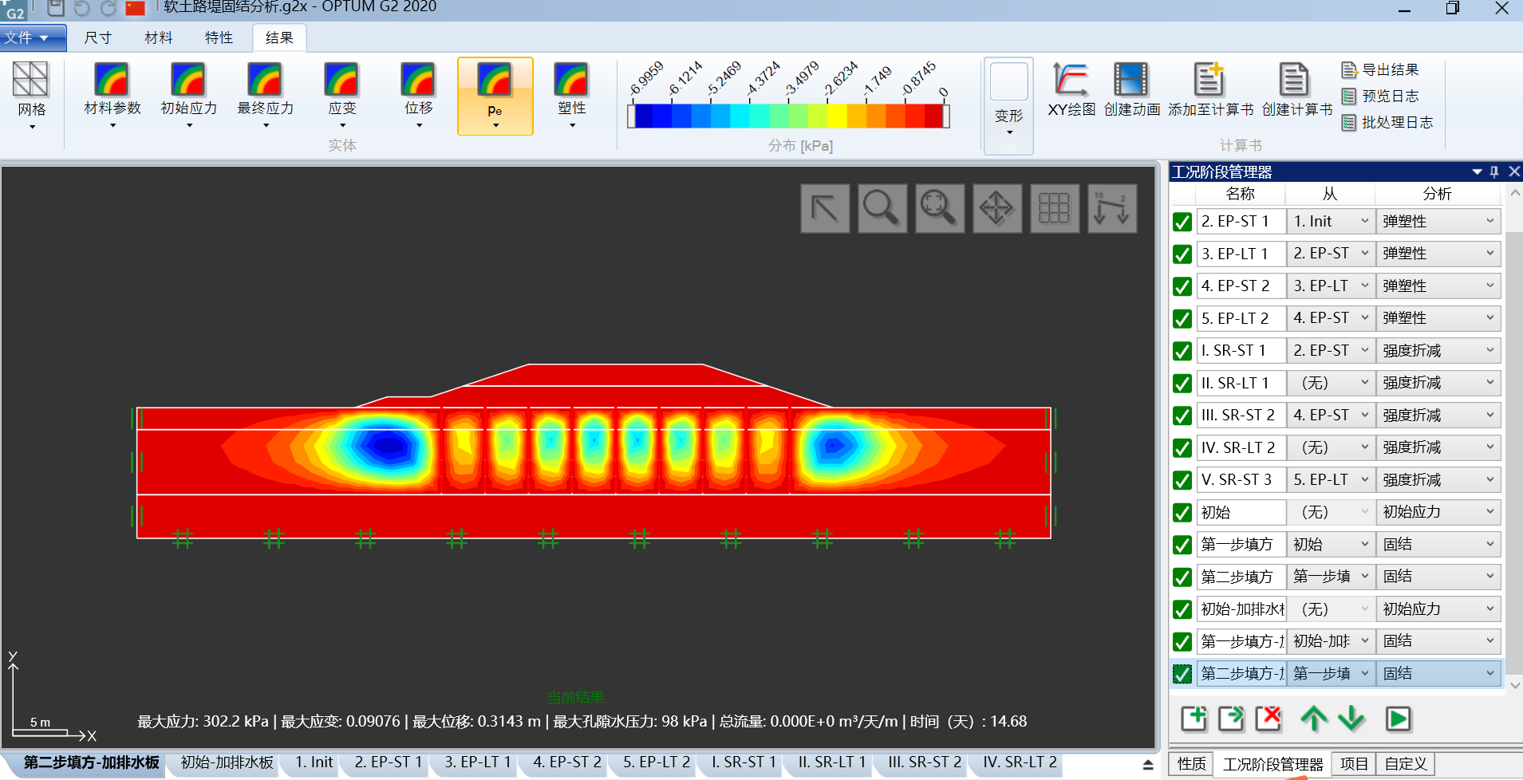Uncheck the I. SR-ST 1 stage checkbox

[1182, 351]
